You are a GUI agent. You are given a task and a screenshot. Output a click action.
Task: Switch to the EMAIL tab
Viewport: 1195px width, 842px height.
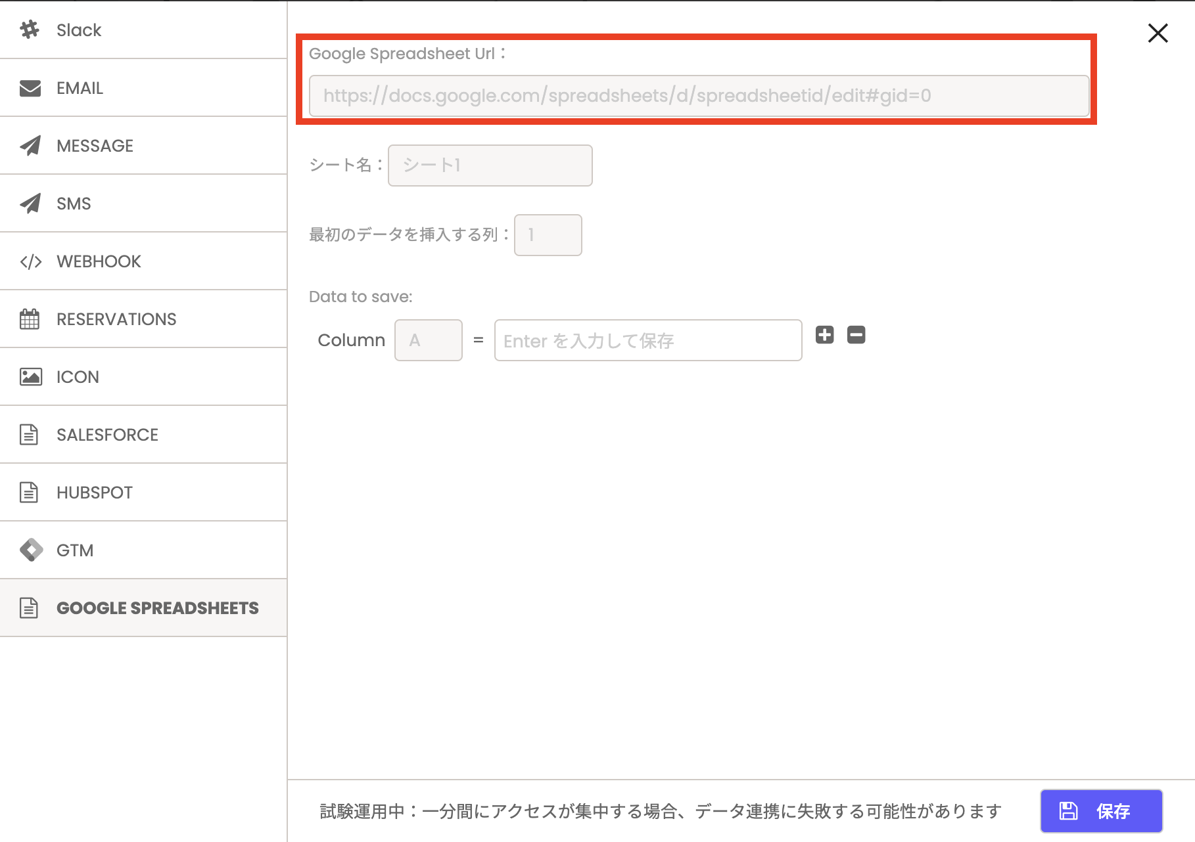coord(143,88)
